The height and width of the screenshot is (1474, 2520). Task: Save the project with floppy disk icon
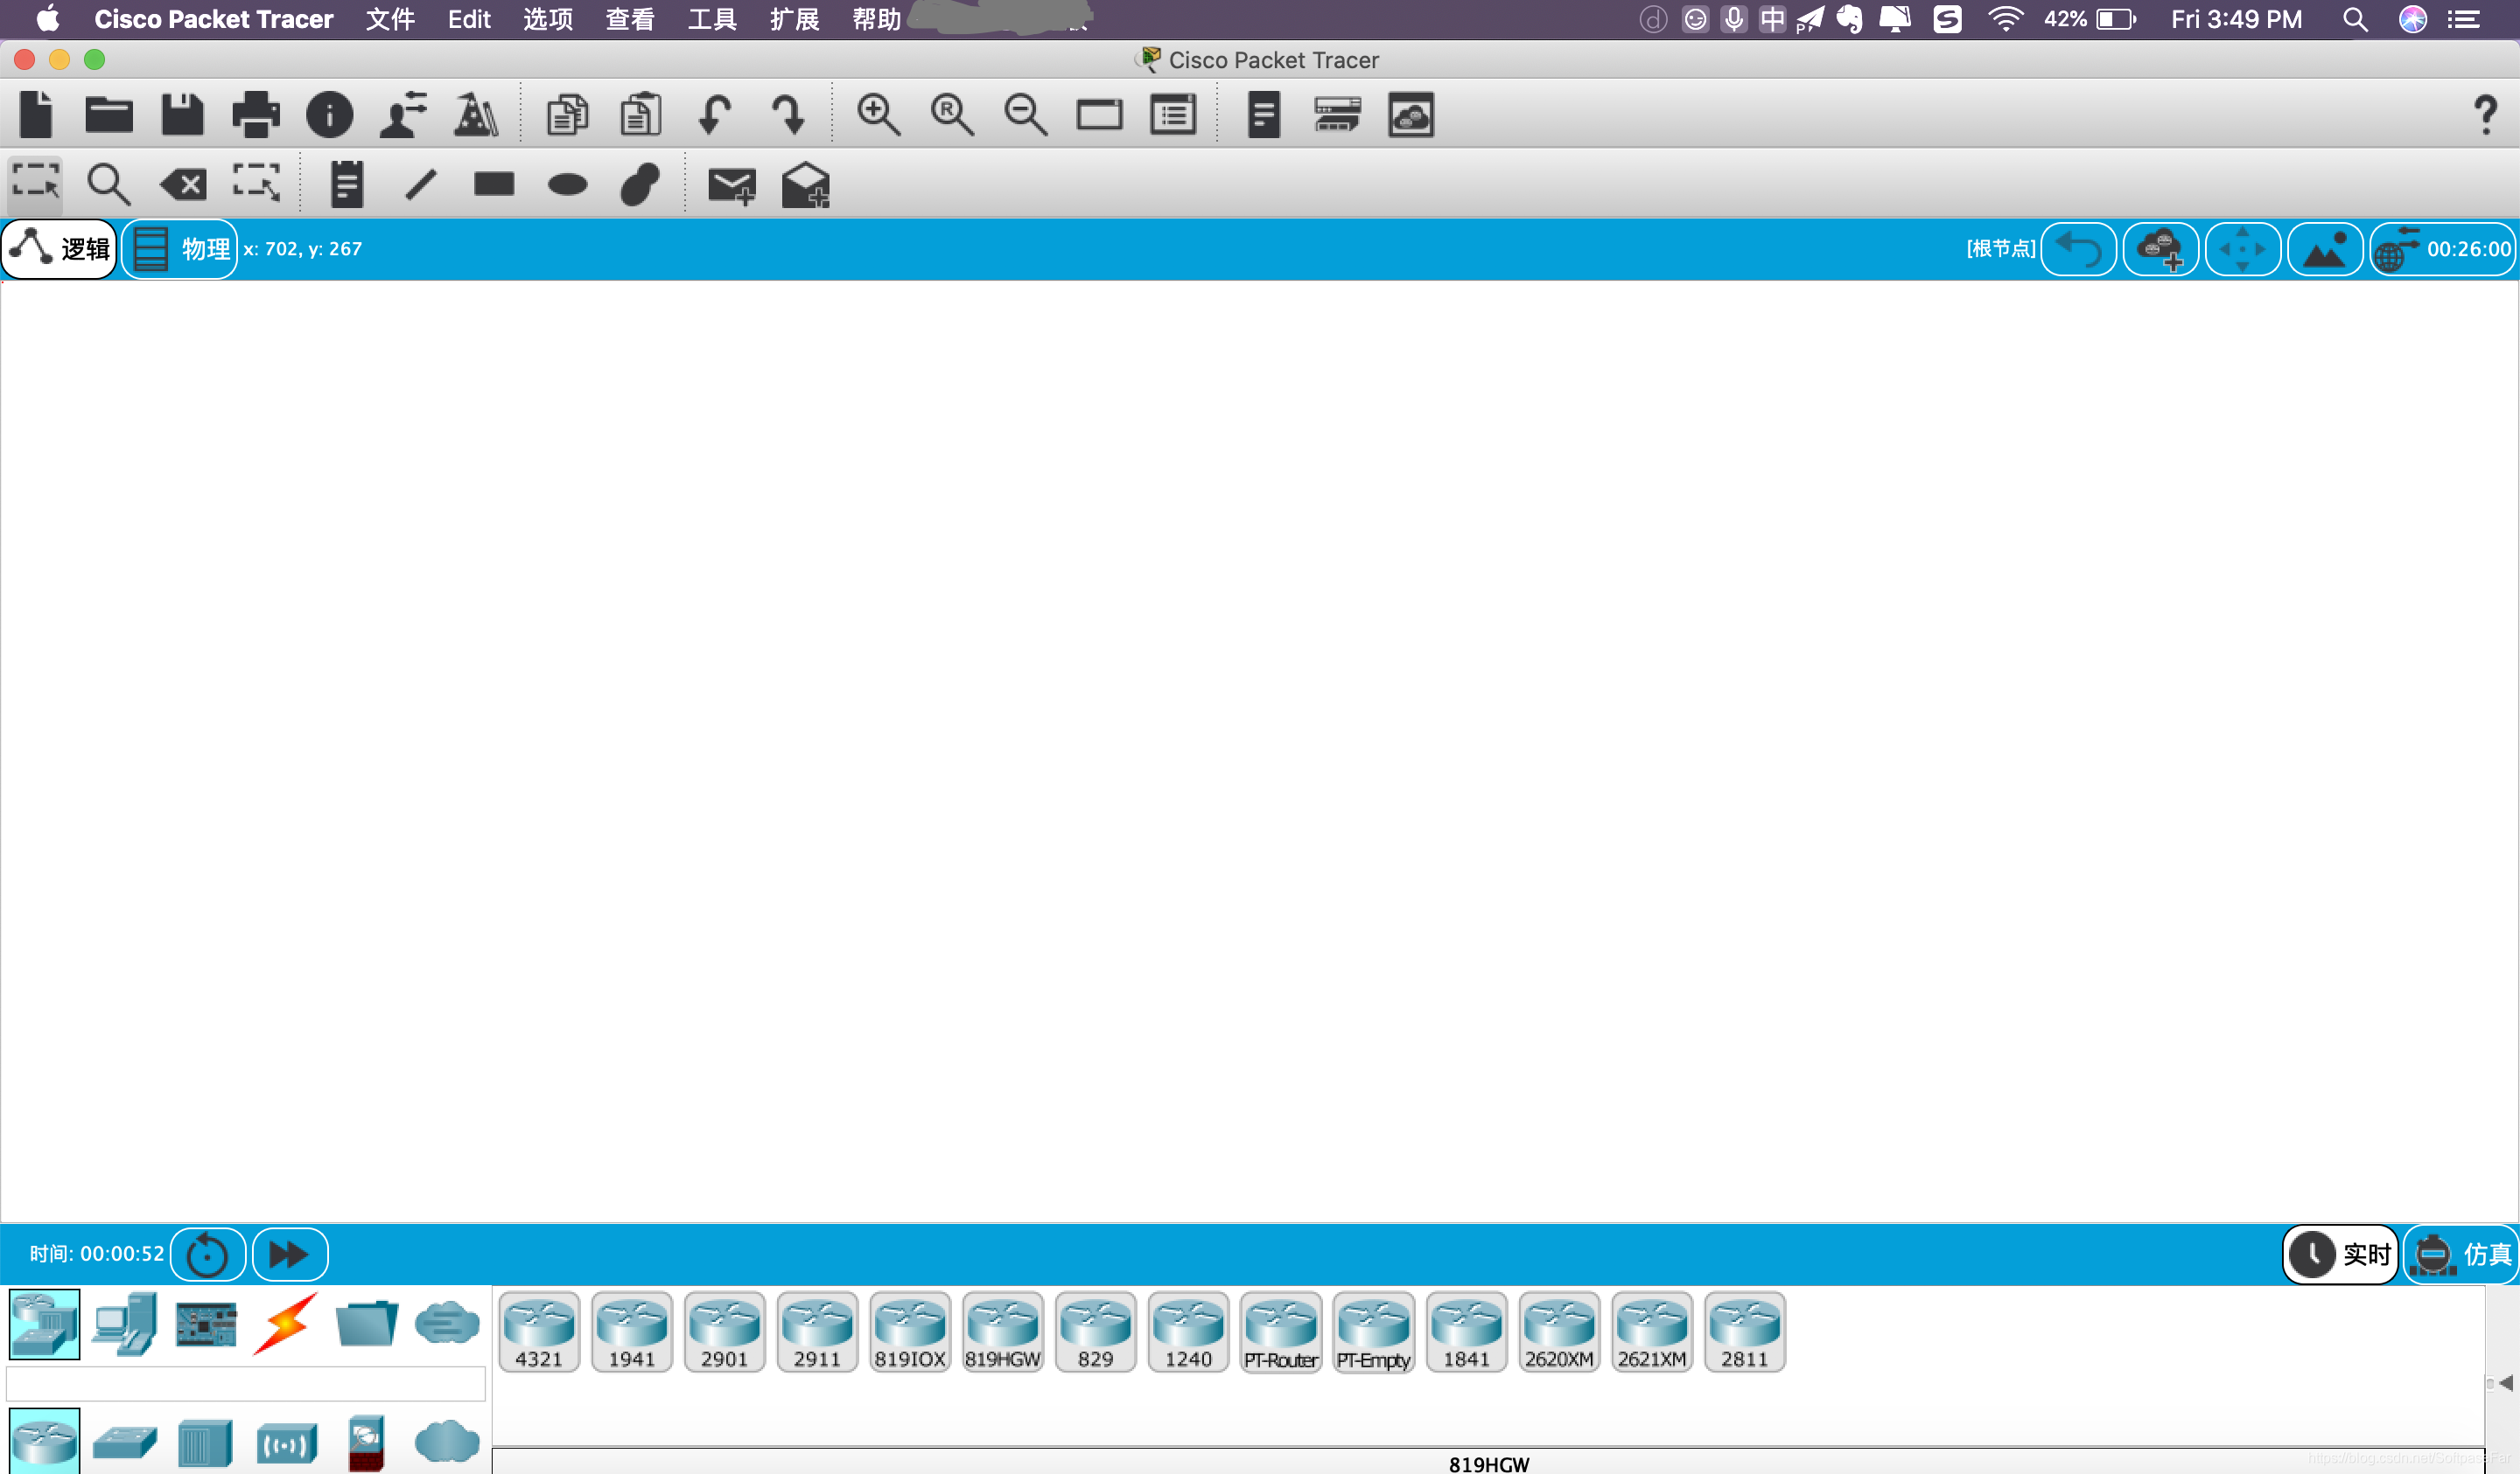point(182,114)
